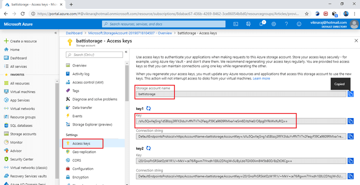The height and width of the screenshot is (185, 360).
Task: Click the key1 Key field
Action: tap(241, 121)
